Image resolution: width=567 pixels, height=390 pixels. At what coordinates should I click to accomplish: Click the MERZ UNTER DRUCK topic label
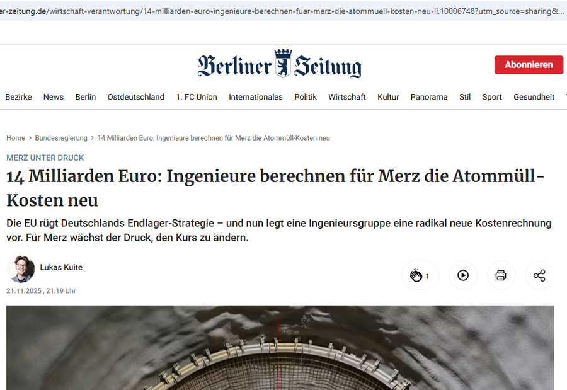[45, 158]
